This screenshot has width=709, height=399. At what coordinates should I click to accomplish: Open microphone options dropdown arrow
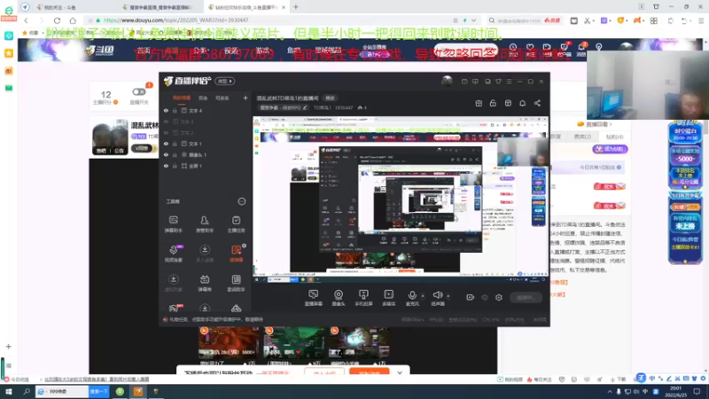[423, 296]
